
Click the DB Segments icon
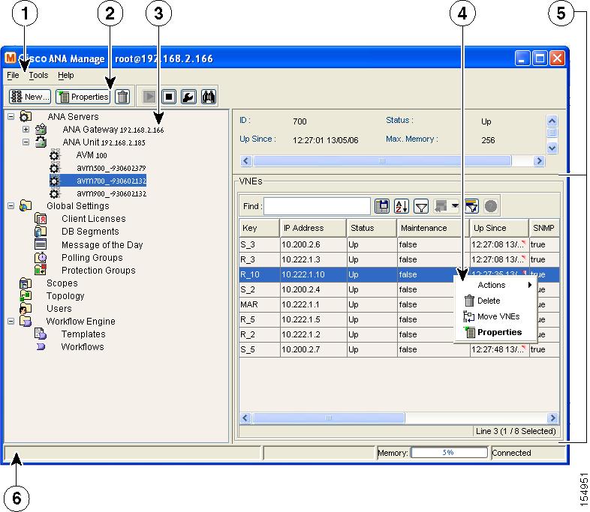click(41, 231)
